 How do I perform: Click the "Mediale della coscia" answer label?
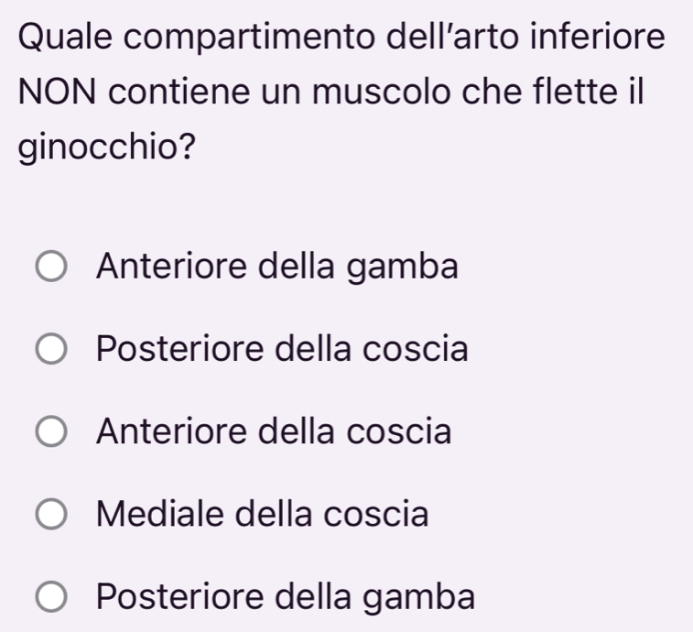pyautogui.click(x=262, y=513)
